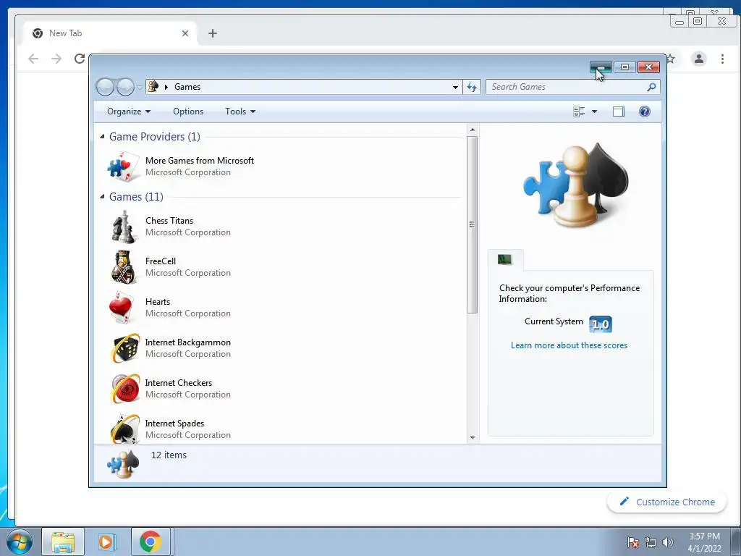The width and height of the screenshot is (741, 556).
Task: Open the view options dropdown arrow
Action: [595, 111]
